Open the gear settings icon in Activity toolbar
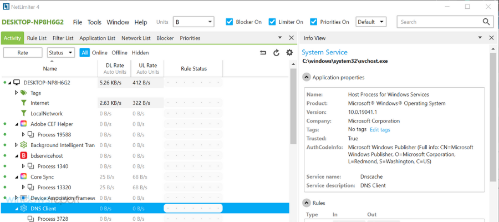 click(x=289, y=53)
